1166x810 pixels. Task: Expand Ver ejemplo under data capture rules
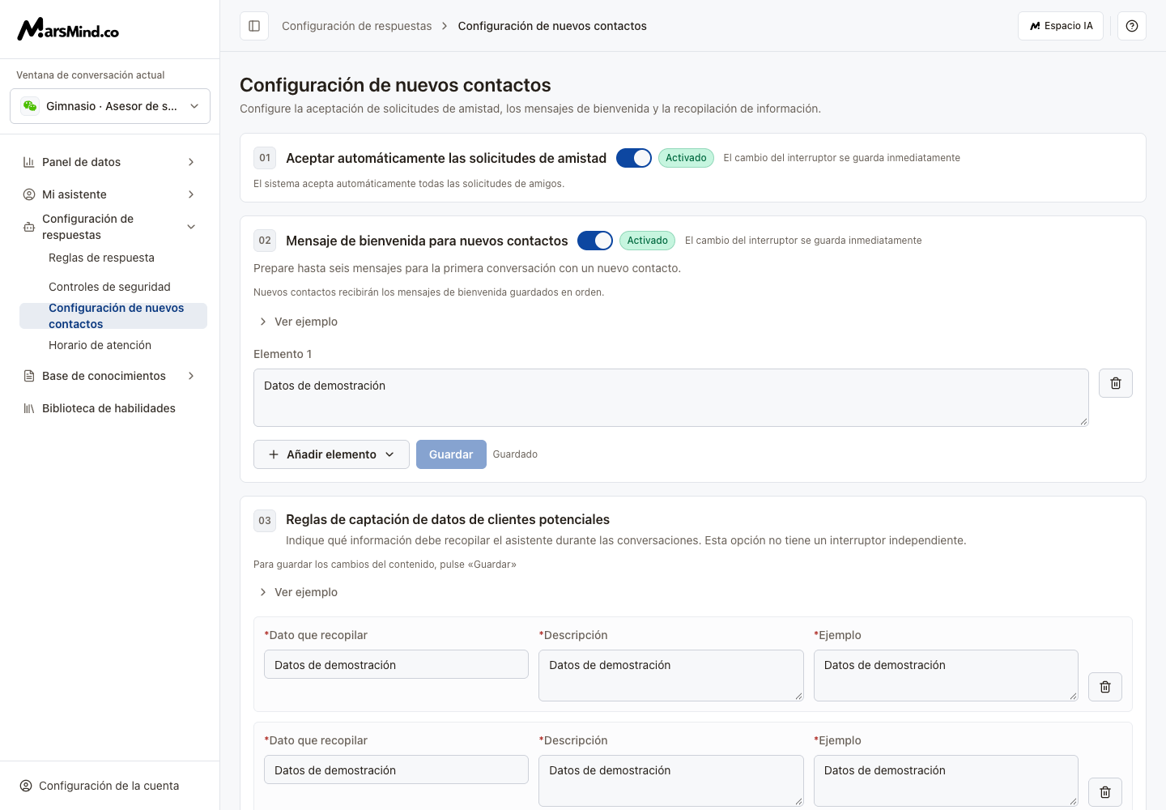(x=297, y=592)
